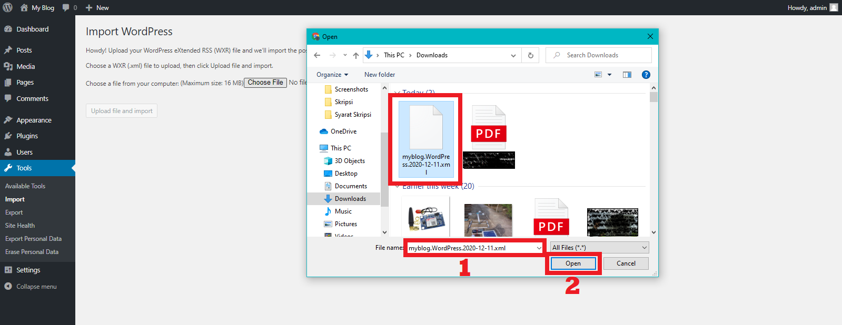Open the Export submenu under Tools
The height and width of the screenshot is (325, 842).
[x=14, y=212]
